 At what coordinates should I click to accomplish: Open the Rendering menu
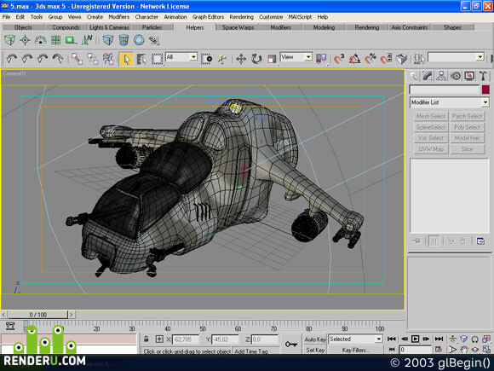pyautogui.click(x=241, y=17)
